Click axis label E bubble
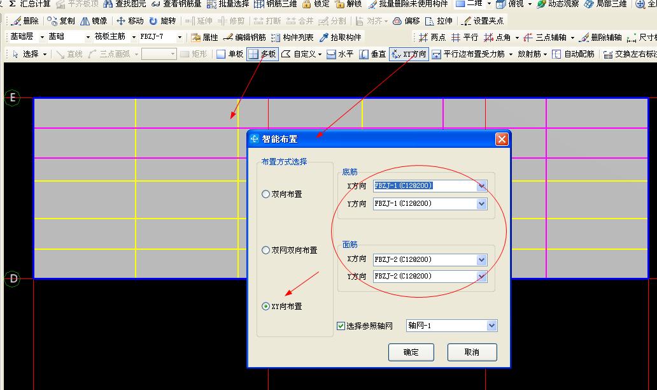Viewport: 657px width, 390px height. pos(13,97)
